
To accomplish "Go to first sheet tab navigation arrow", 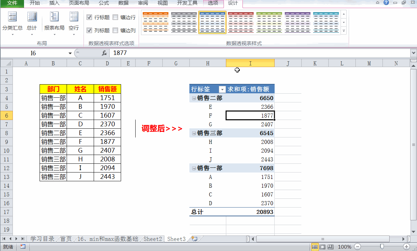I will [x=4, y=239].
